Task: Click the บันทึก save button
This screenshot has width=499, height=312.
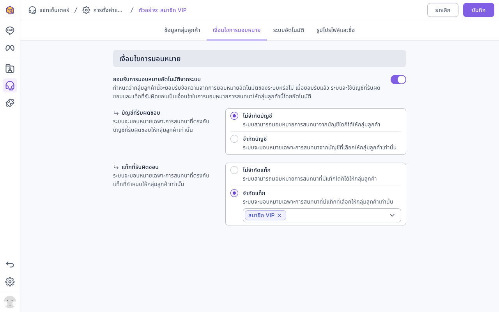Action: pyautogui.click(x=479, y=10)
